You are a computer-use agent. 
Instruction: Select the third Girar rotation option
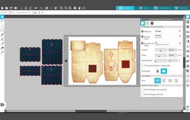pyautogui.click(x=170, y=81)
